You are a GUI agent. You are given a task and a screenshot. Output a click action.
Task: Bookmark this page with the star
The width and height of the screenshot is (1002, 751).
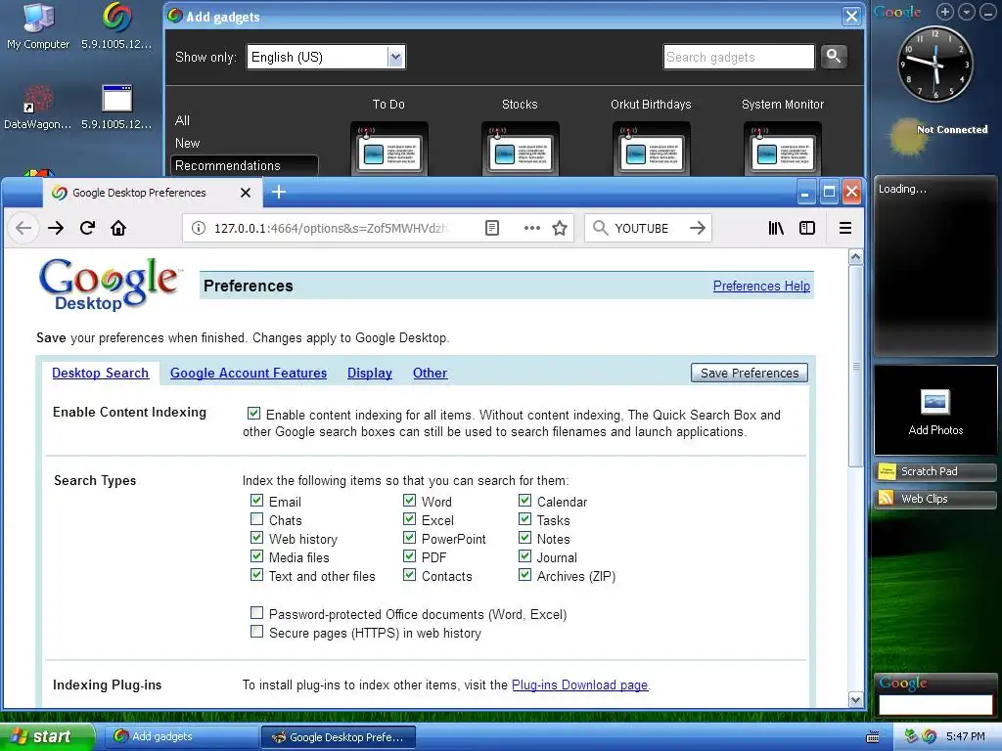[560, 228]
